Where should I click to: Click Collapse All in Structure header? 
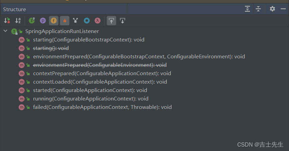[x=258, y=9]
